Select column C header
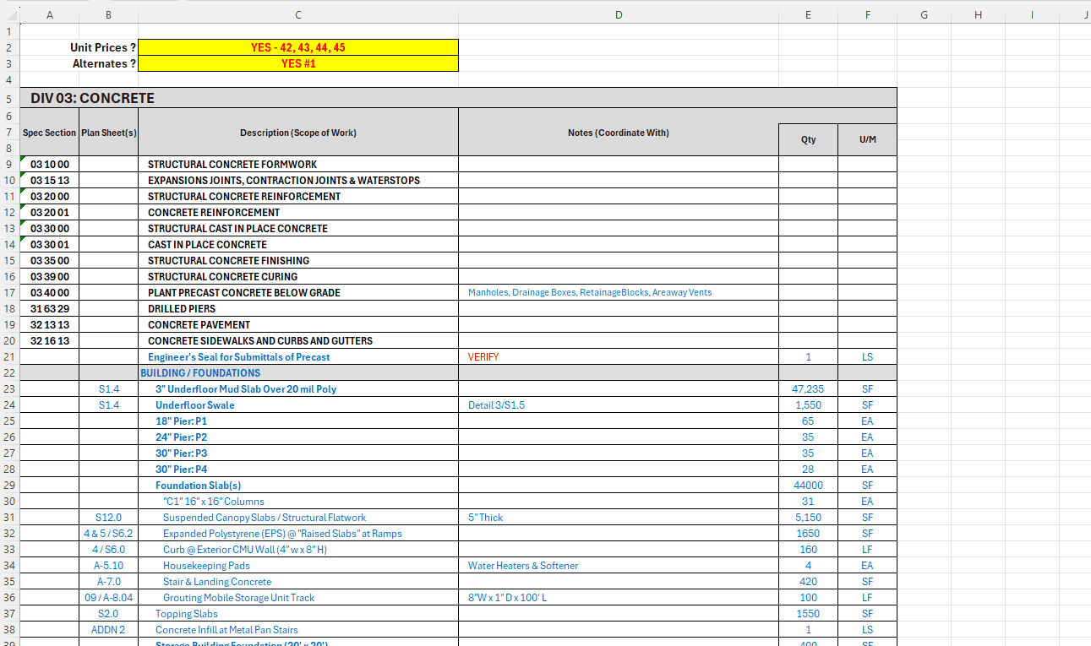 (298, 14)
